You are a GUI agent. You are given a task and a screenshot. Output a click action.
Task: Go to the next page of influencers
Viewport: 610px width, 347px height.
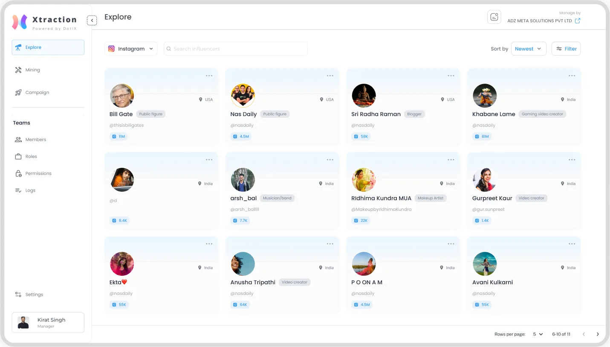pyautogui.click(x=598, y=334)
